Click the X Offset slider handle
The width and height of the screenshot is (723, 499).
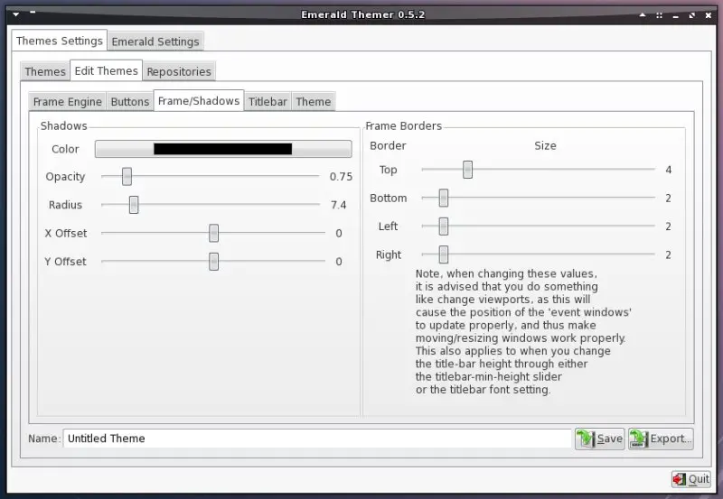[213, 233]
